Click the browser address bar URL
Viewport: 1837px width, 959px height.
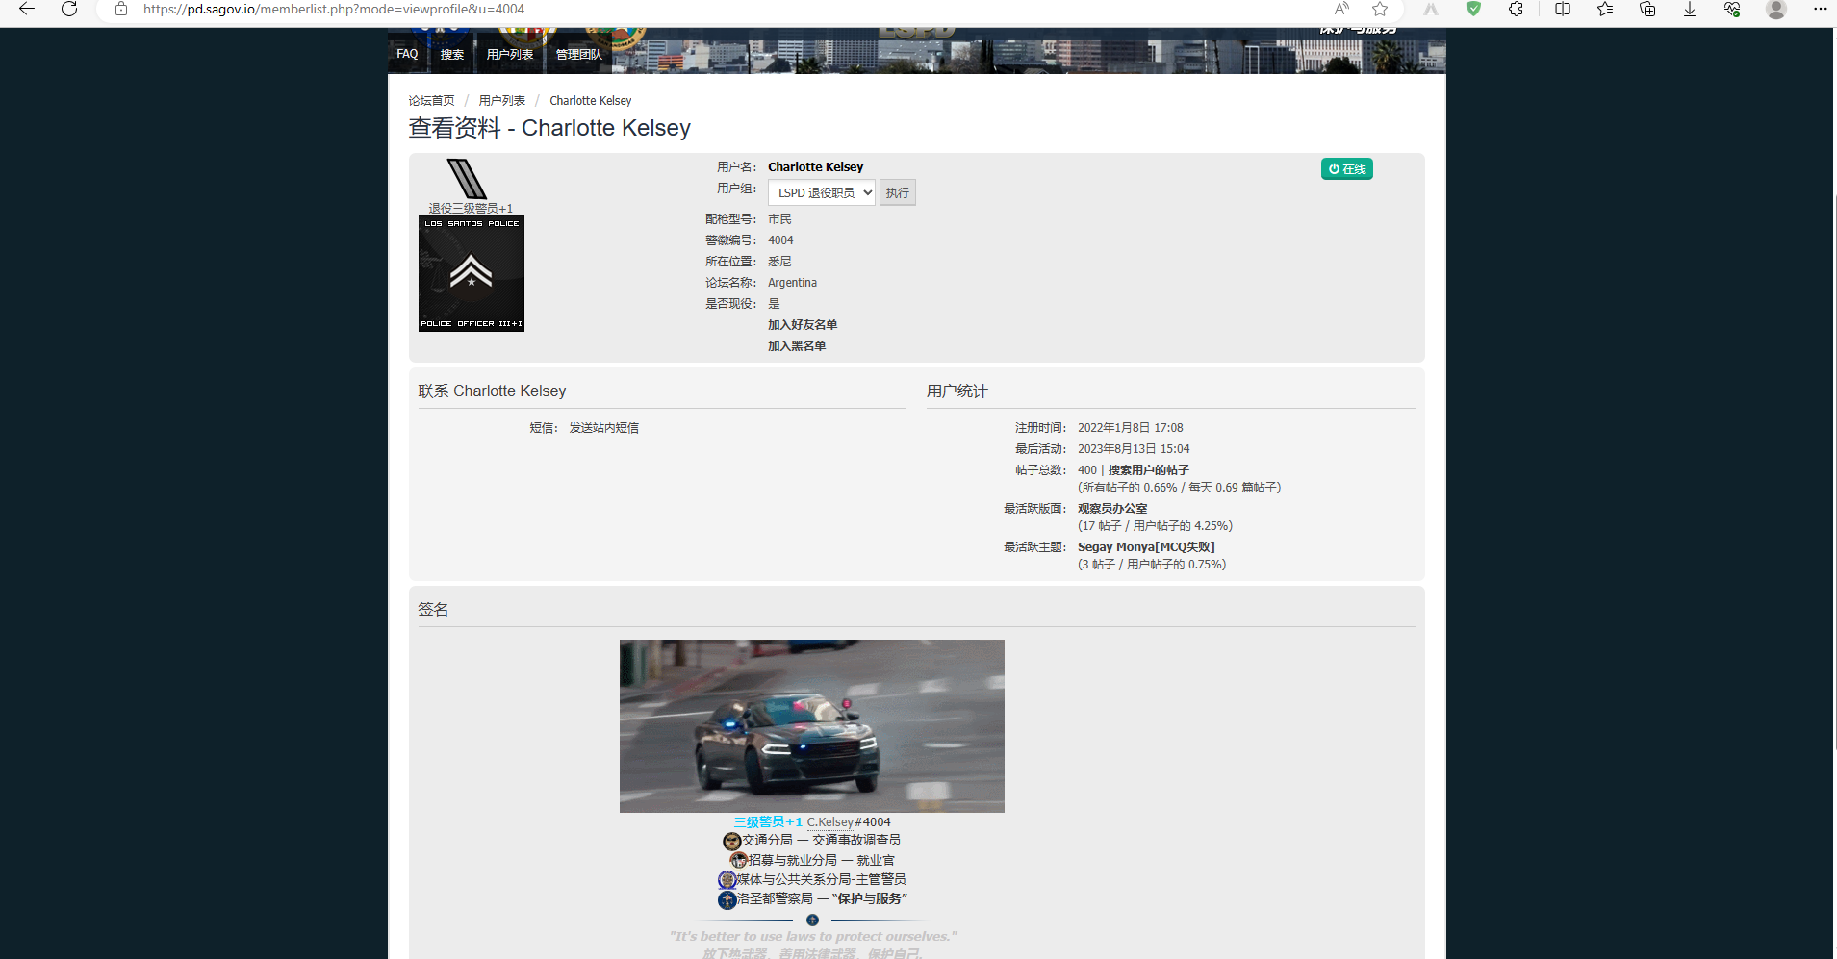[x=334, y=10]
